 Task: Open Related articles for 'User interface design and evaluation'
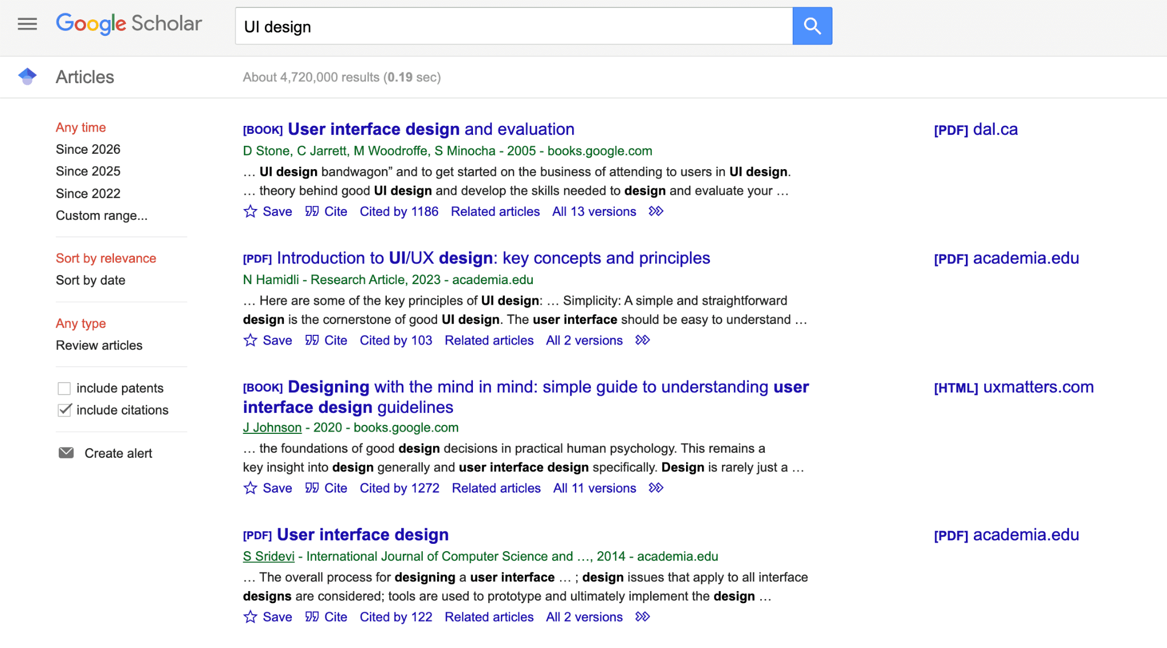(495, 212)
